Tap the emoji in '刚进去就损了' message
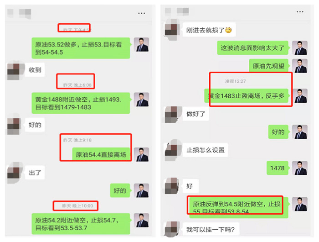 coord(228,30)
